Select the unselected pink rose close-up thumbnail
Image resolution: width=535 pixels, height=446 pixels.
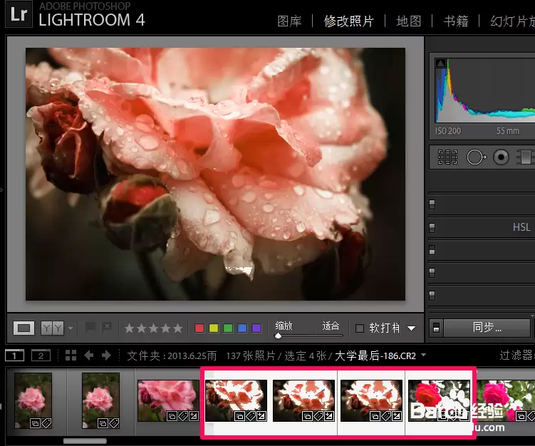pos(168,401)
